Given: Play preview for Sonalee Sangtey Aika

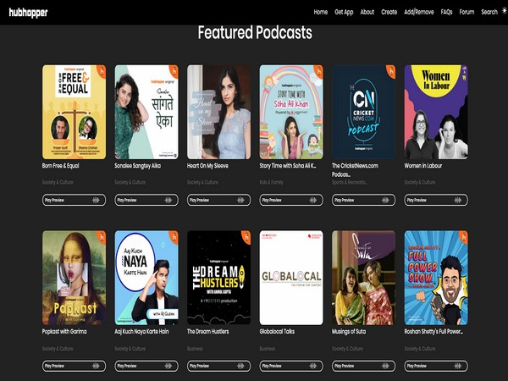Looking at the screenshot, I should [x=146, y=200].
